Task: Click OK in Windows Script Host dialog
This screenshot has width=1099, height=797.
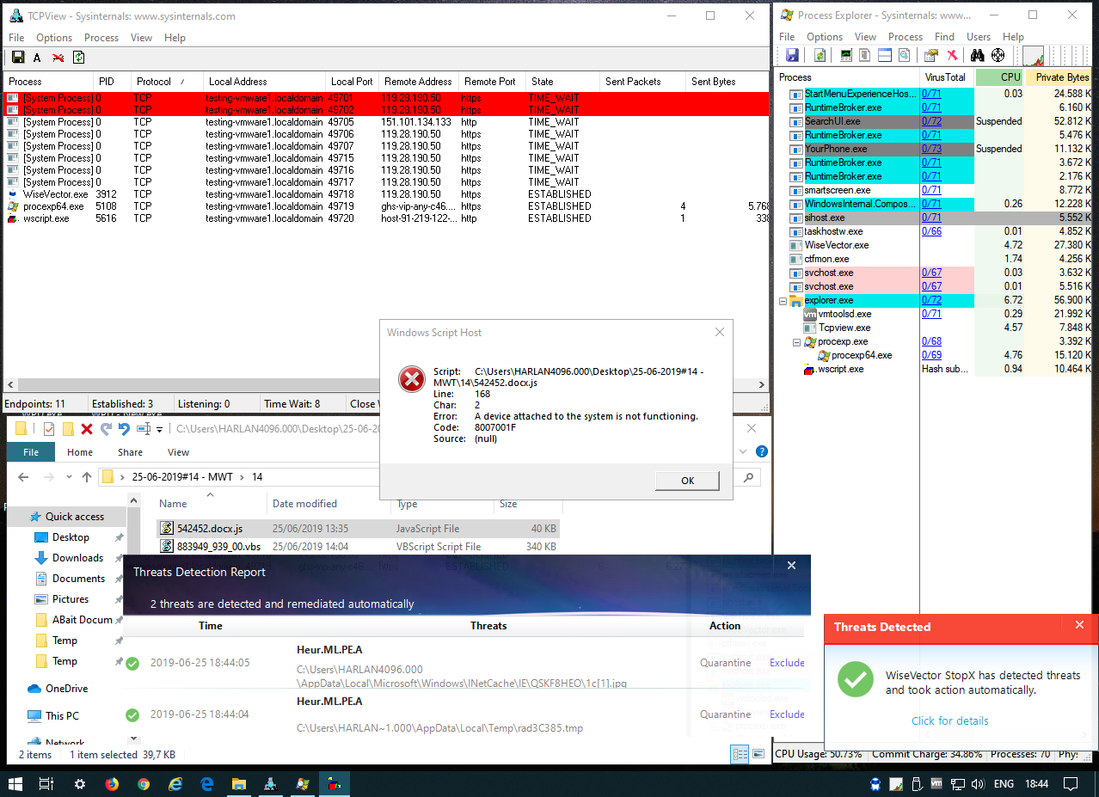Action: point(687,481)
